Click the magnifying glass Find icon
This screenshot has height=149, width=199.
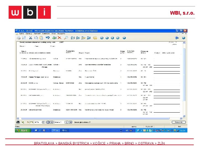tap(66, 38)
